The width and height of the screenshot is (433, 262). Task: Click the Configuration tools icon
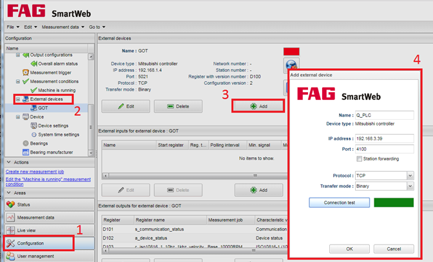coord(10,243)
